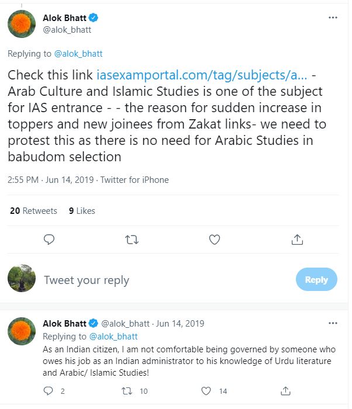Viewport: 352px width, 409px height.
Task: Click the blue Reply button
Action: 316,280
